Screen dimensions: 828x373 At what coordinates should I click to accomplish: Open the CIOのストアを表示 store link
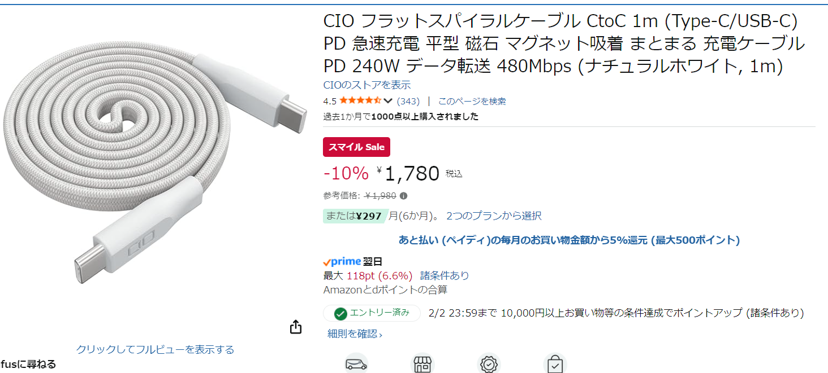pos(367,85)
